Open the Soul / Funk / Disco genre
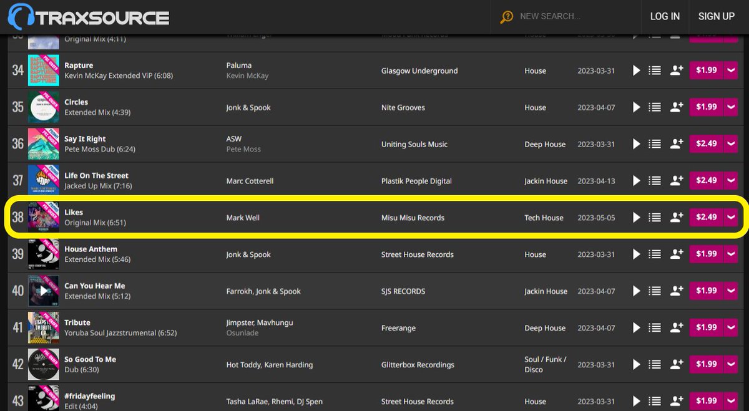 tap(546, 365)
